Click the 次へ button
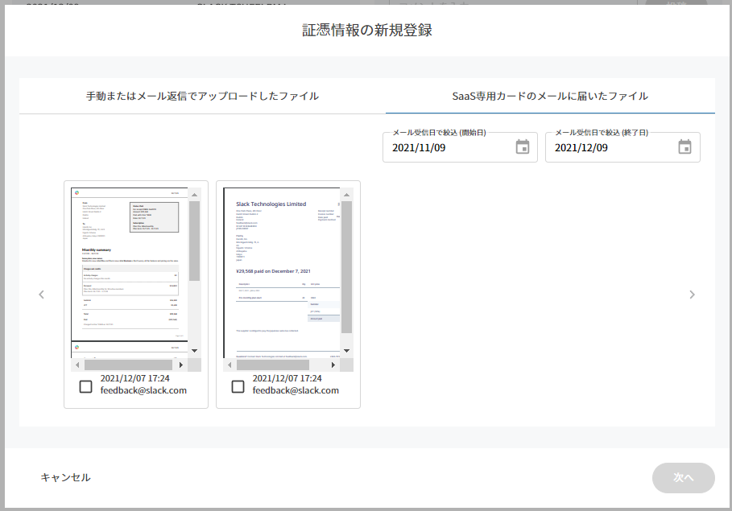Screen dimensions: 732x511 click(684, 478)
